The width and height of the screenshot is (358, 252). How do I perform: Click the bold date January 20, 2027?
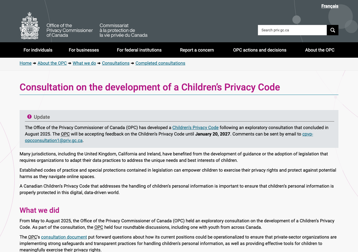(213, 134)
